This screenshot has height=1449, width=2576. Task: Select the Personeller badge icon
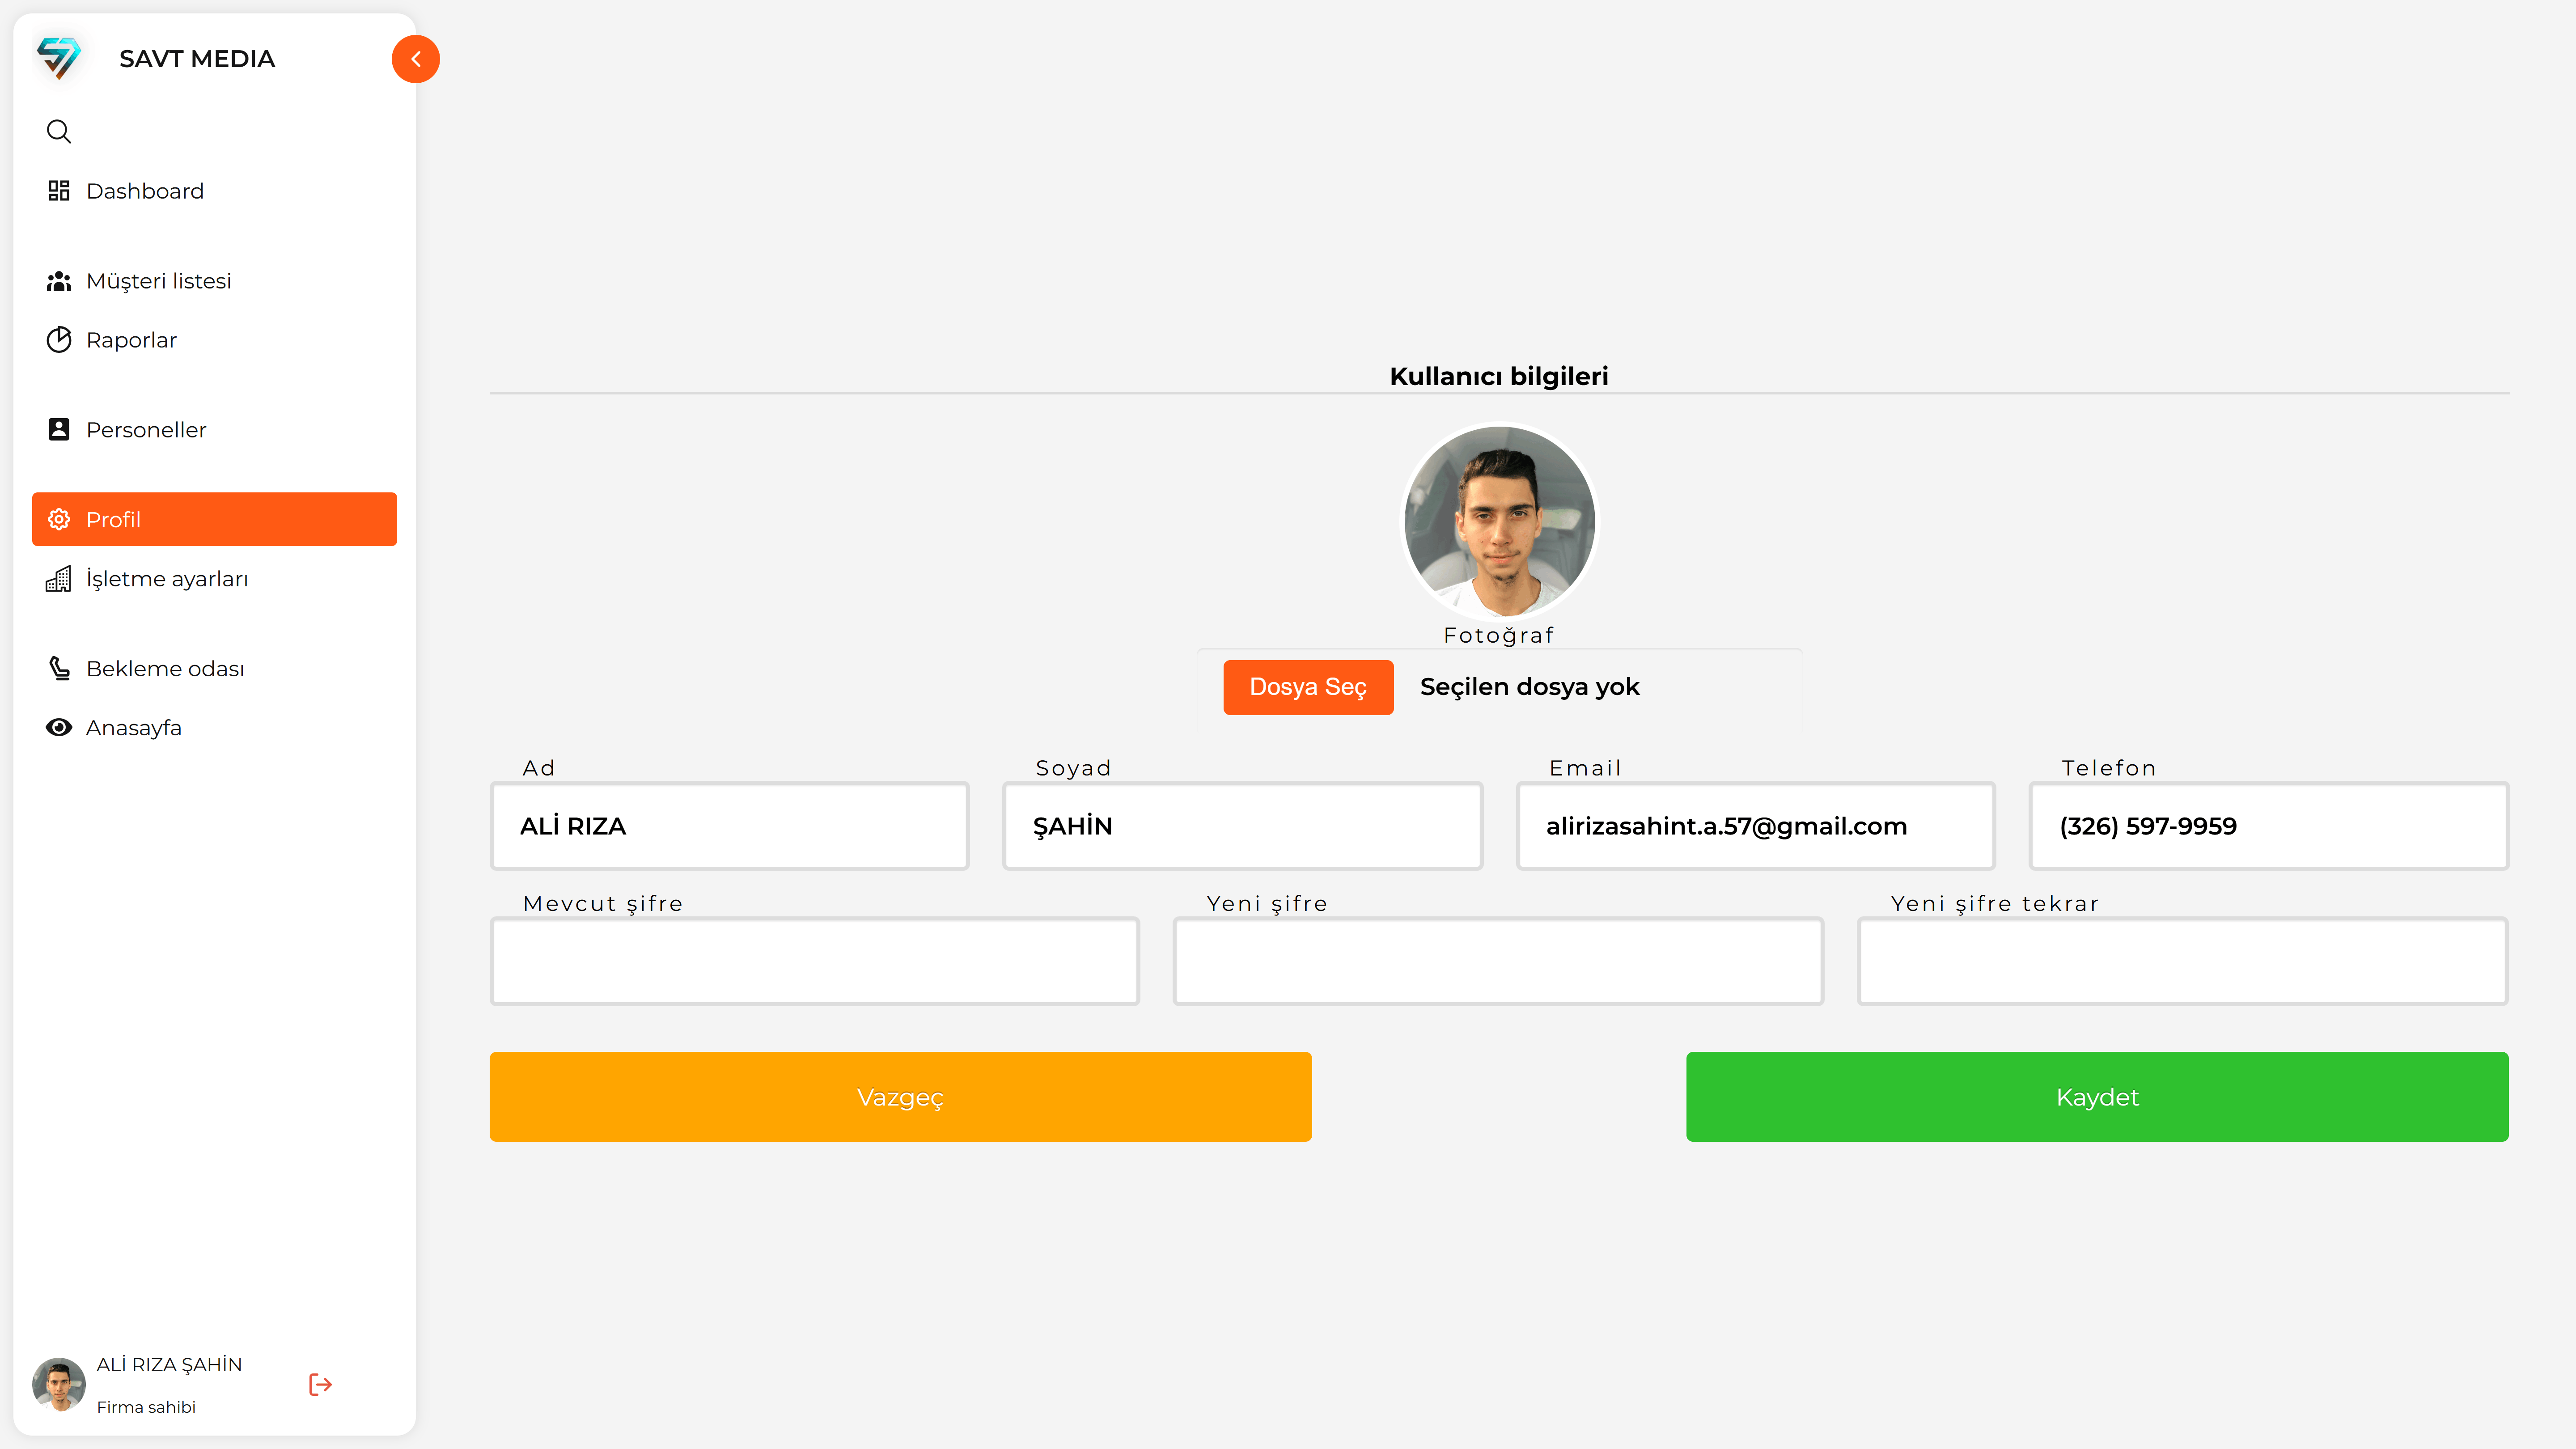point(59,429)
